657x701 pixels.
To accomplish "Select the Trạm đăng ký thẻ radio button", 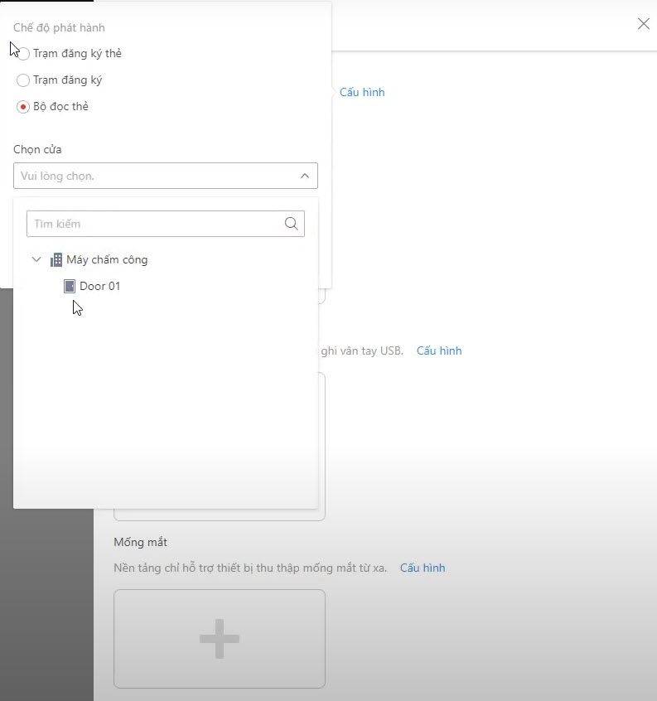I will 23,54.
